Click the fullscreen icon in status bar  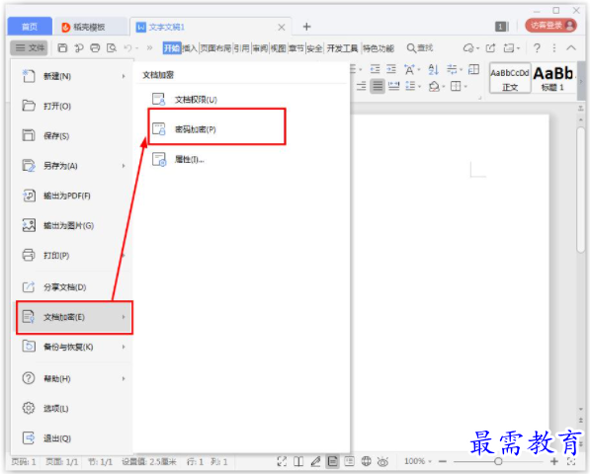pyautogui.click(x=282, y=461)
